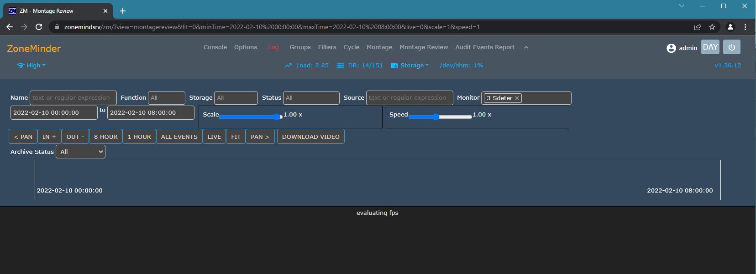Click the end date-time field
756x274 pixels.
click(x=151, y=113)
